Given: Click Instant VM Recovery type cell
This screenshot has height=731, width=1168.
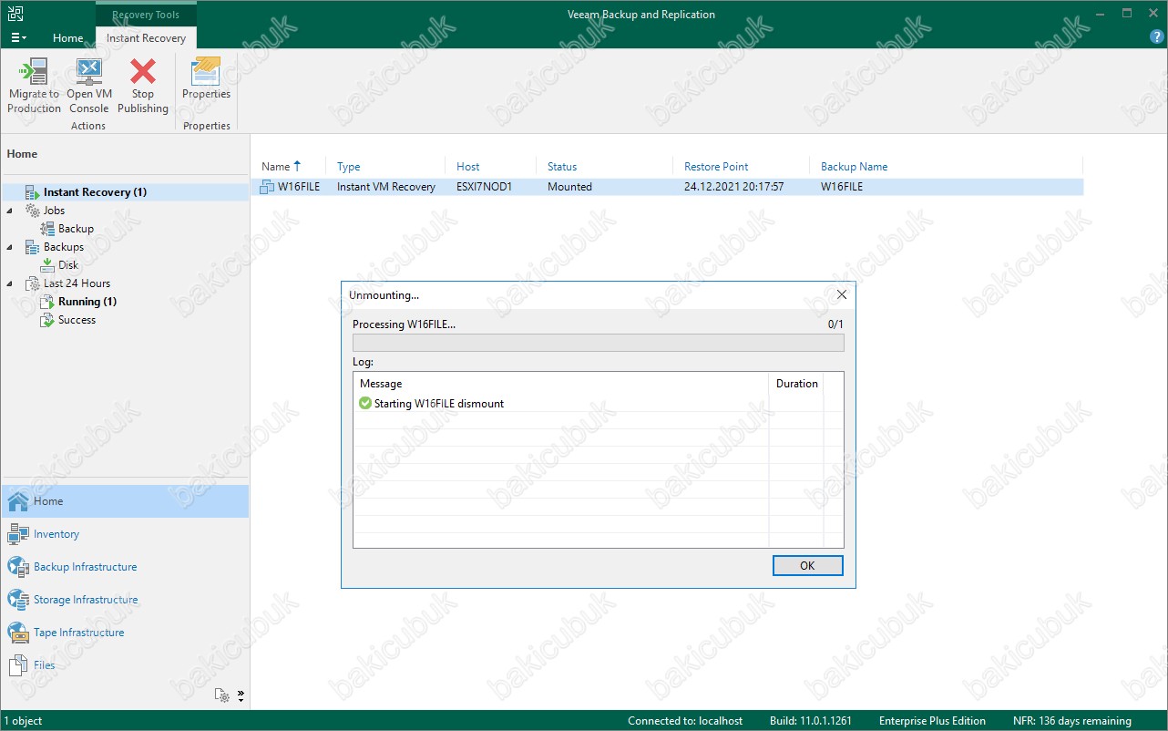Looking at the screenshot, I should tap(386, 187).
